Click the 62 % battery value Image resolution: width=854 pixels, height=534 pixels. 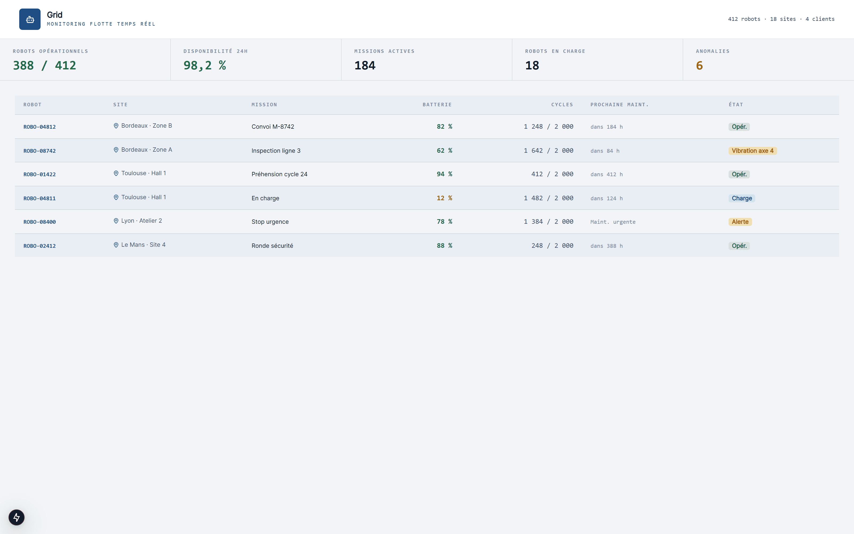[x=444, y=150]
